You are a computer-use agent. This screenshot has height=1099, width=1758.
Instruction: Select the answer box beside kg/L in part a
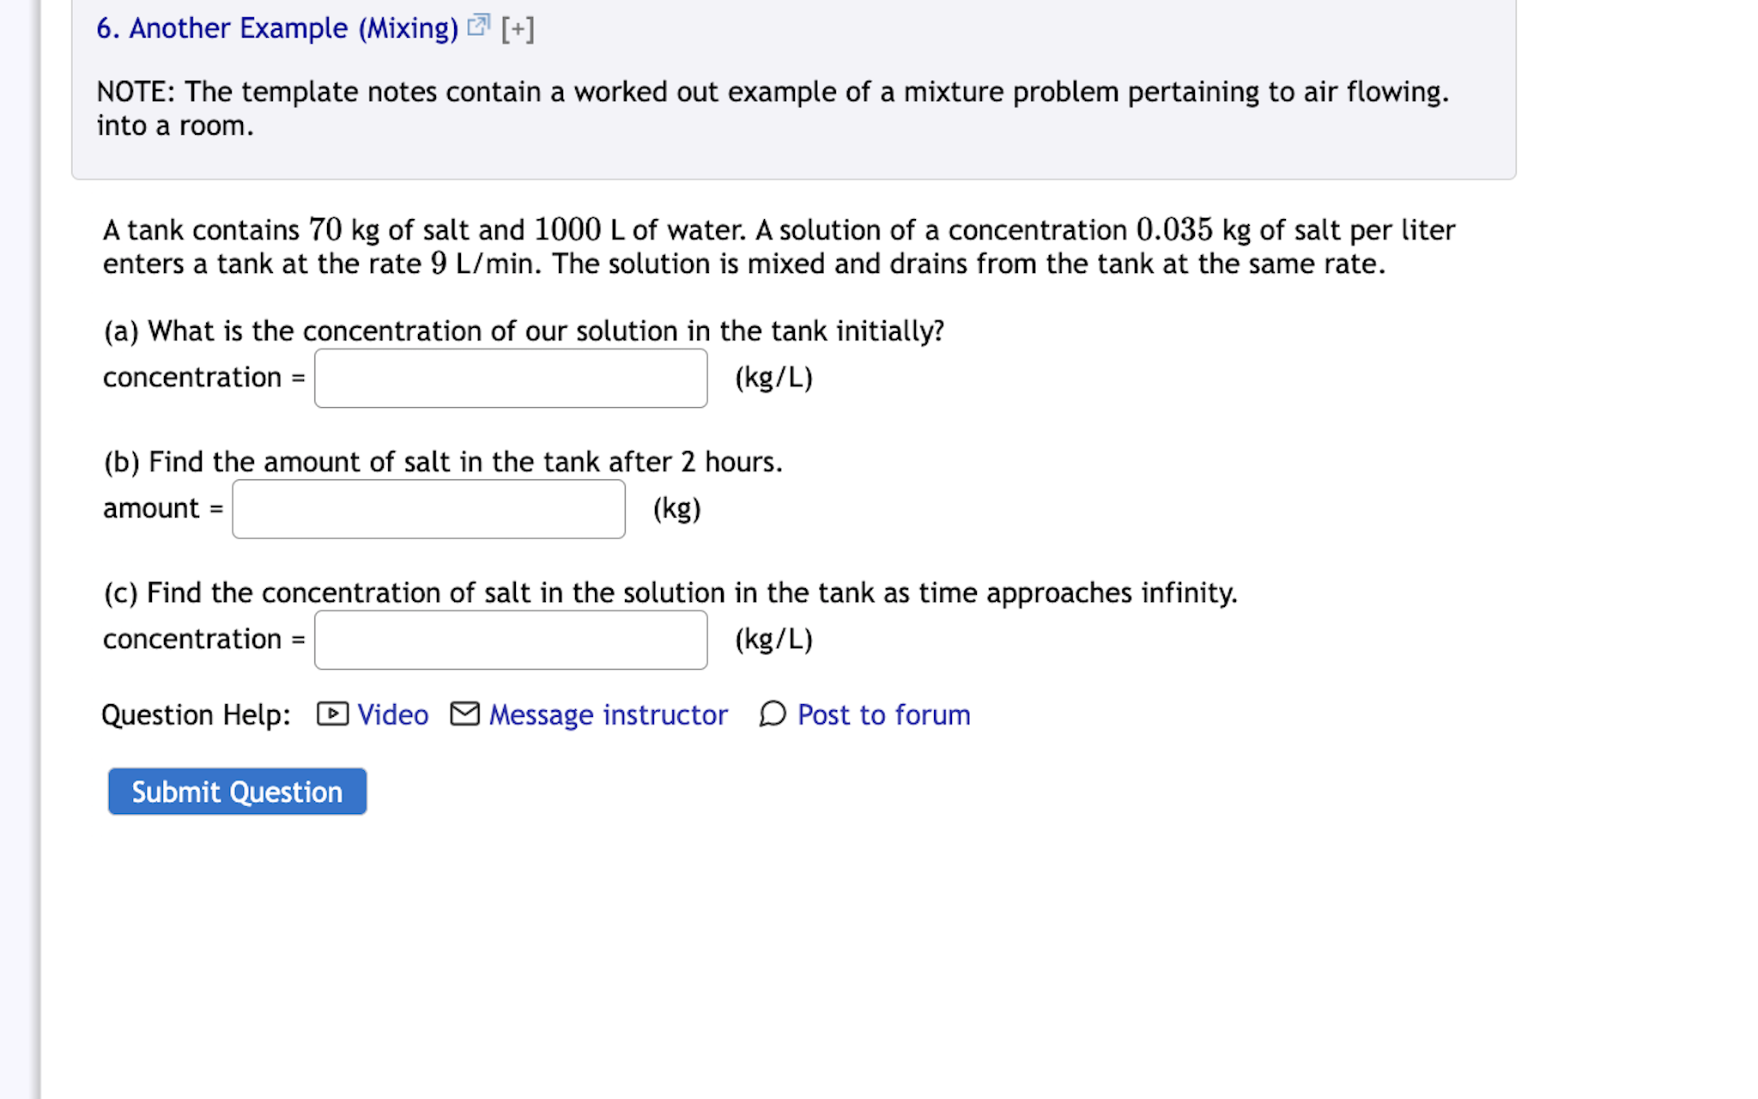tap(510, 378)
